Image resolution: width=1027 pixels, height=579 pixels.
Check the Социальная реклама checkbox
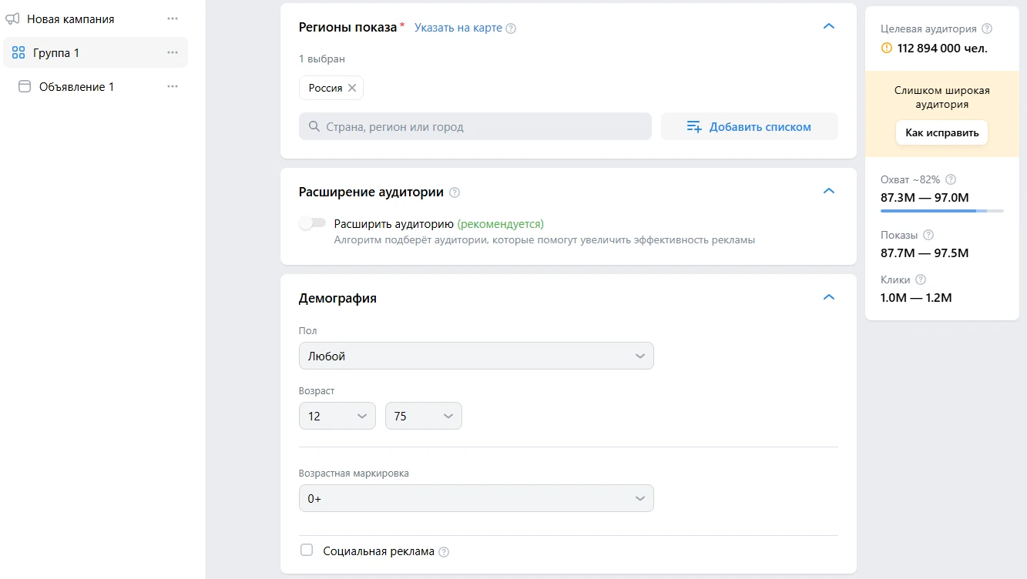(307, 551)
